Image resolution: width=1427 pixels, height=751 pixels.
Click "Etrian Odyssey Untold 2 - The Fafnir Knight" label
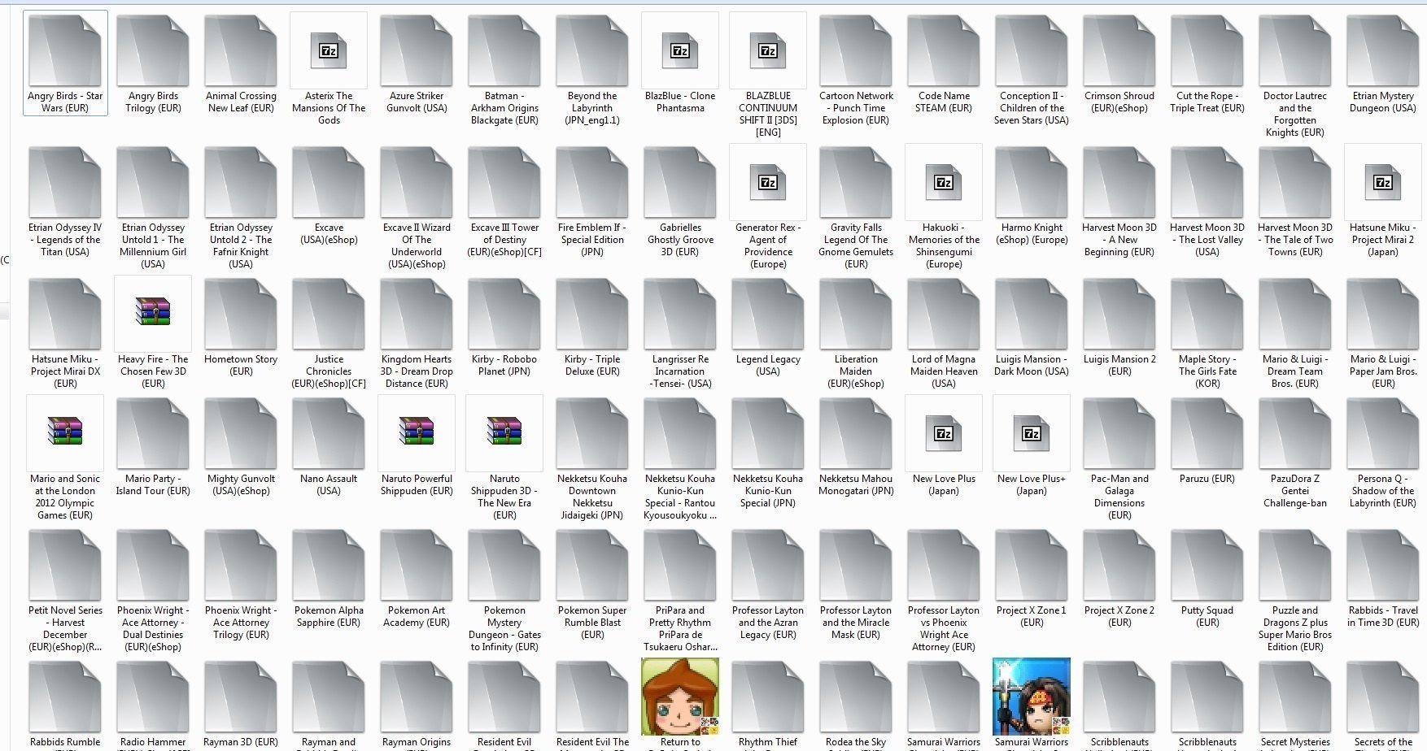click(241, 245)
